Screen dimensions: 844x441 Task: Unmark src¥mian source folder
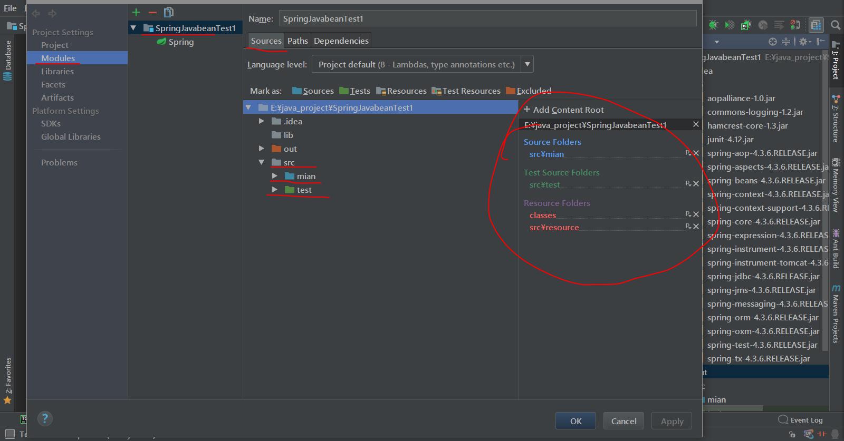pos(696,153)
